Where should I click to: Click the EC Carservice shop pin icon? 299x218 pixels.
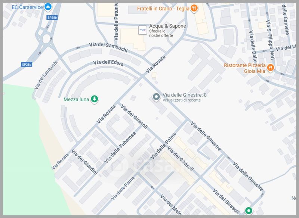48,7
